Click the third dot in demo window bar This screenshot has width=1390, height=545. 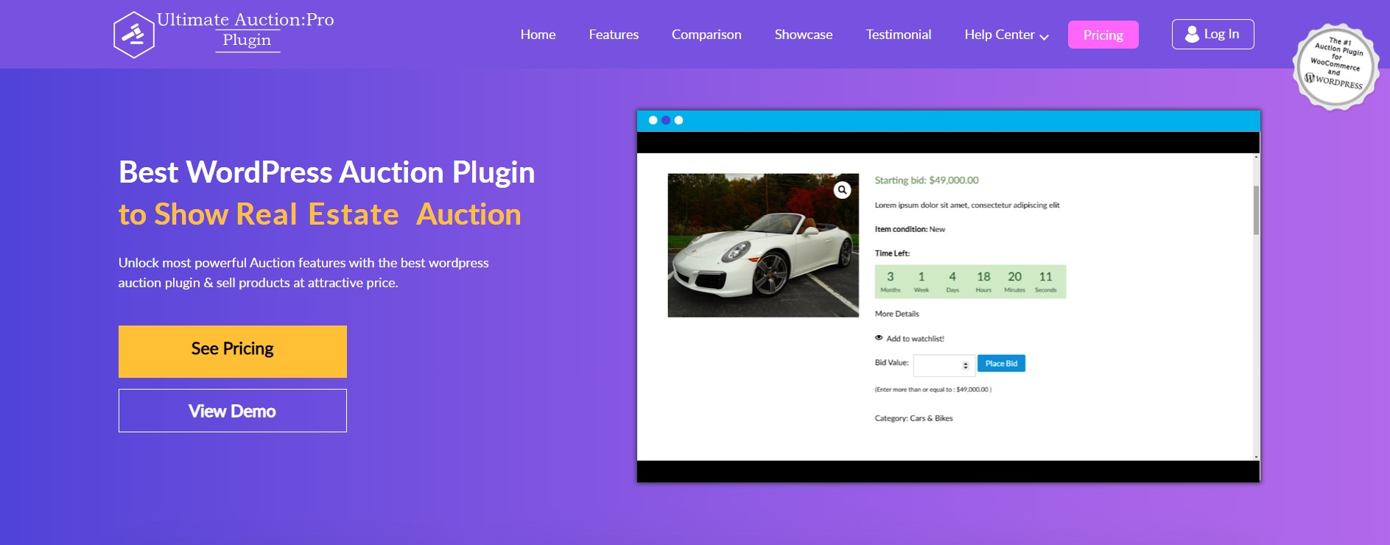coord(678,120)
